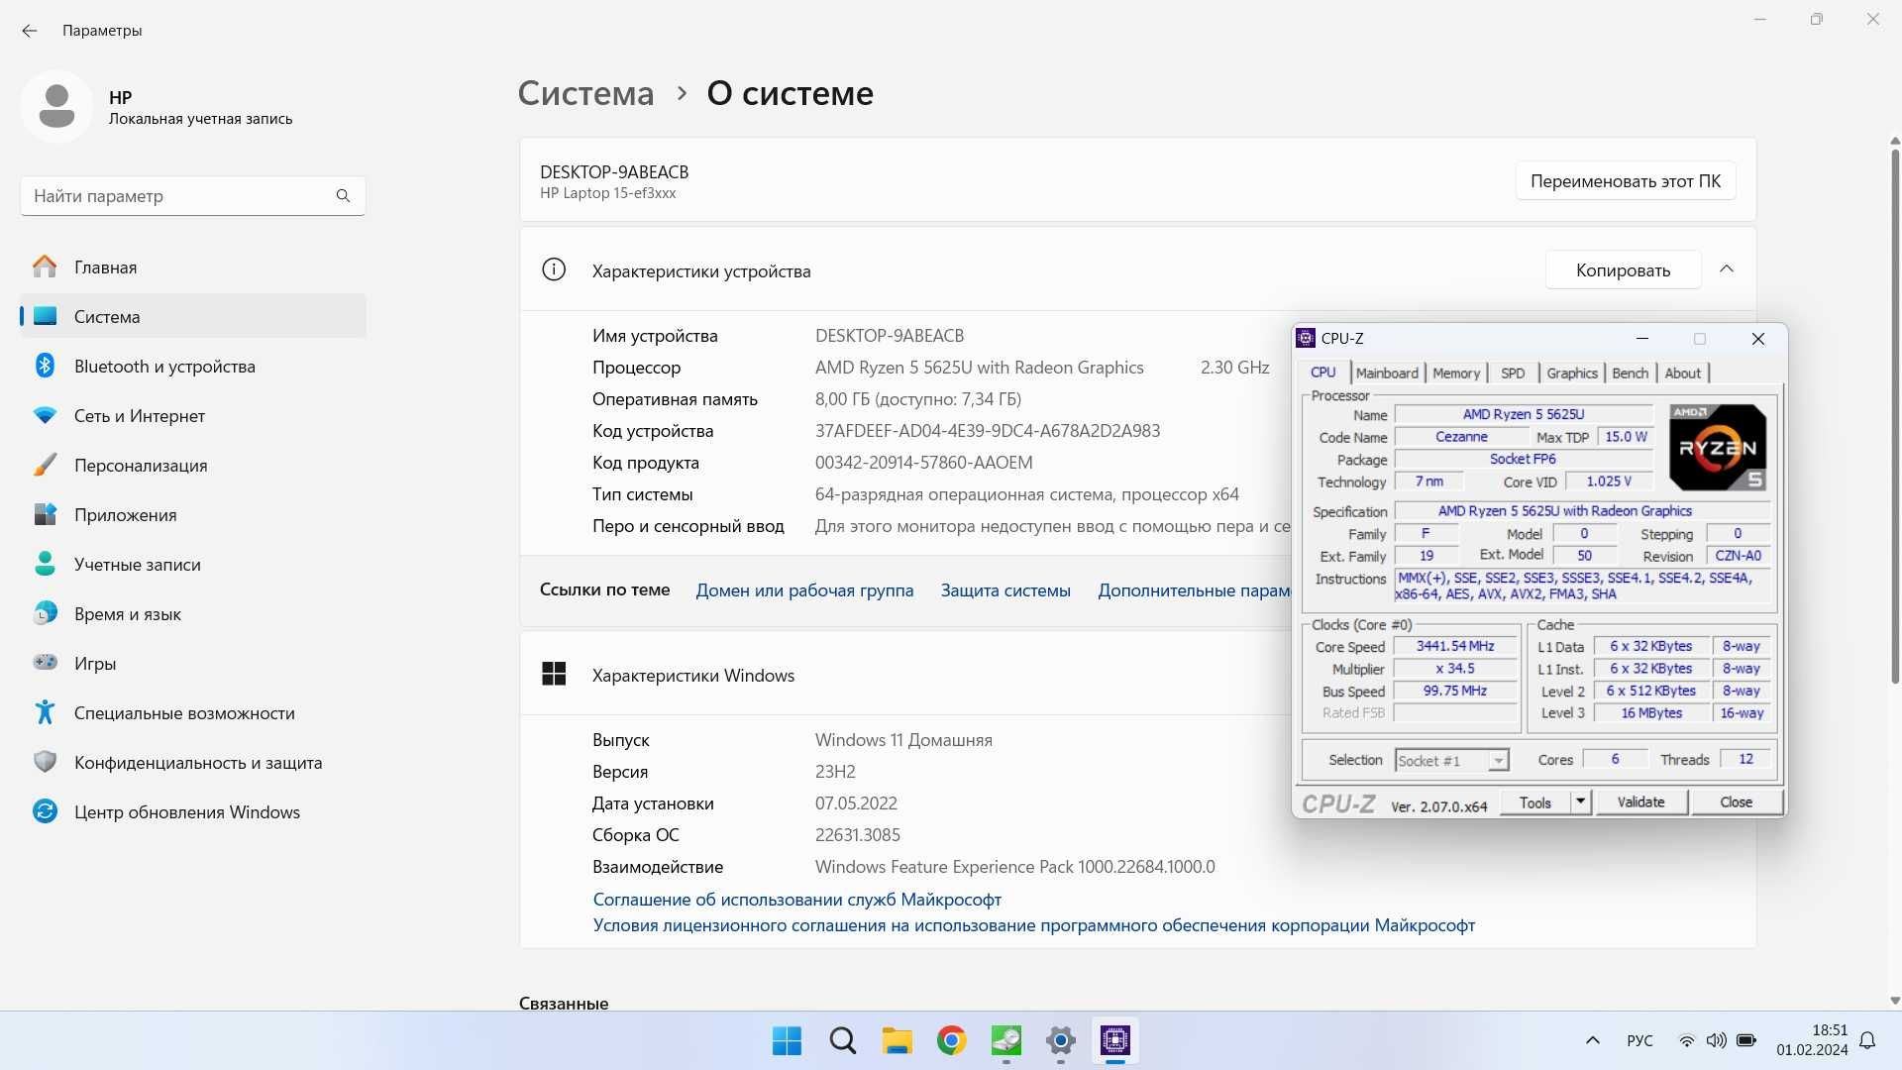This screenshot has width=1902, height=1070.
Task: Switch to the About tab in CPU-Z
Action: pos(1683,373)
